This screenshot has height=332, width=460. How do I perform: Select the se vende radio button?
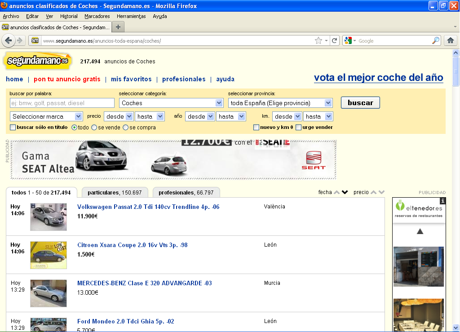[x=94, y=127]
